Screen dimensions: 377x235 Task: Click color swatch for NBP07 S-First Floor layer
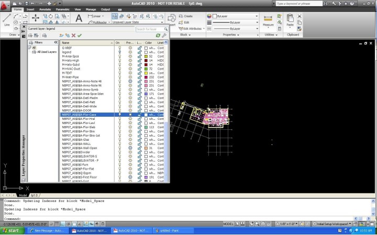coord(146,177)
